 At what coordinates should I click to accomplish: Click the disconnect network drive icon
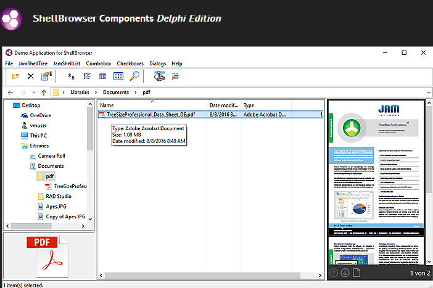coord(175,76)
